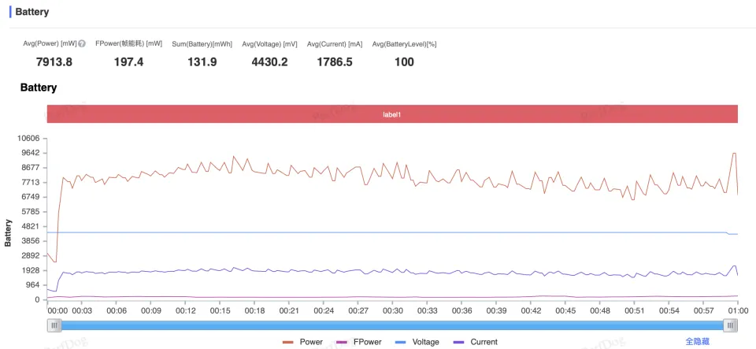The image size is (756, 349).
Task: Click the right handle of time range slider
Action: click(730, 325)
